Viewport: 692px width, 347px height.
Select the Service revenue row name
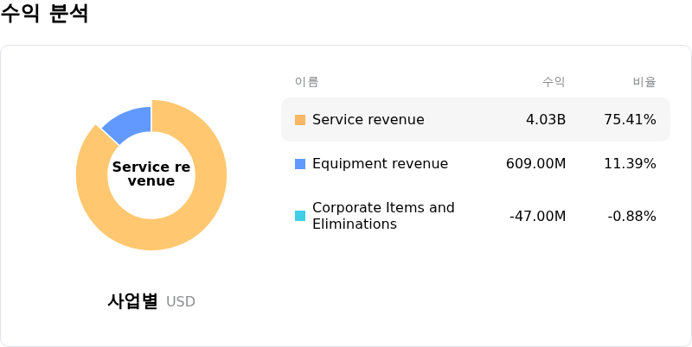[368, 120]
